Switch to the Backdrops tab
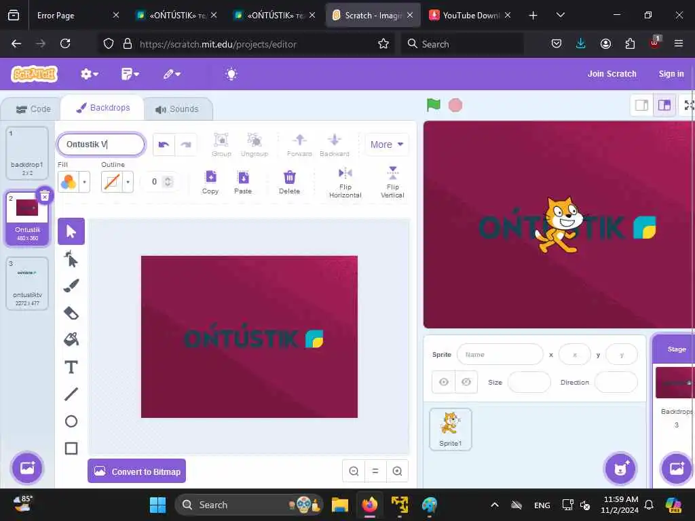The image size is (695, 521). tap(103, 108)
